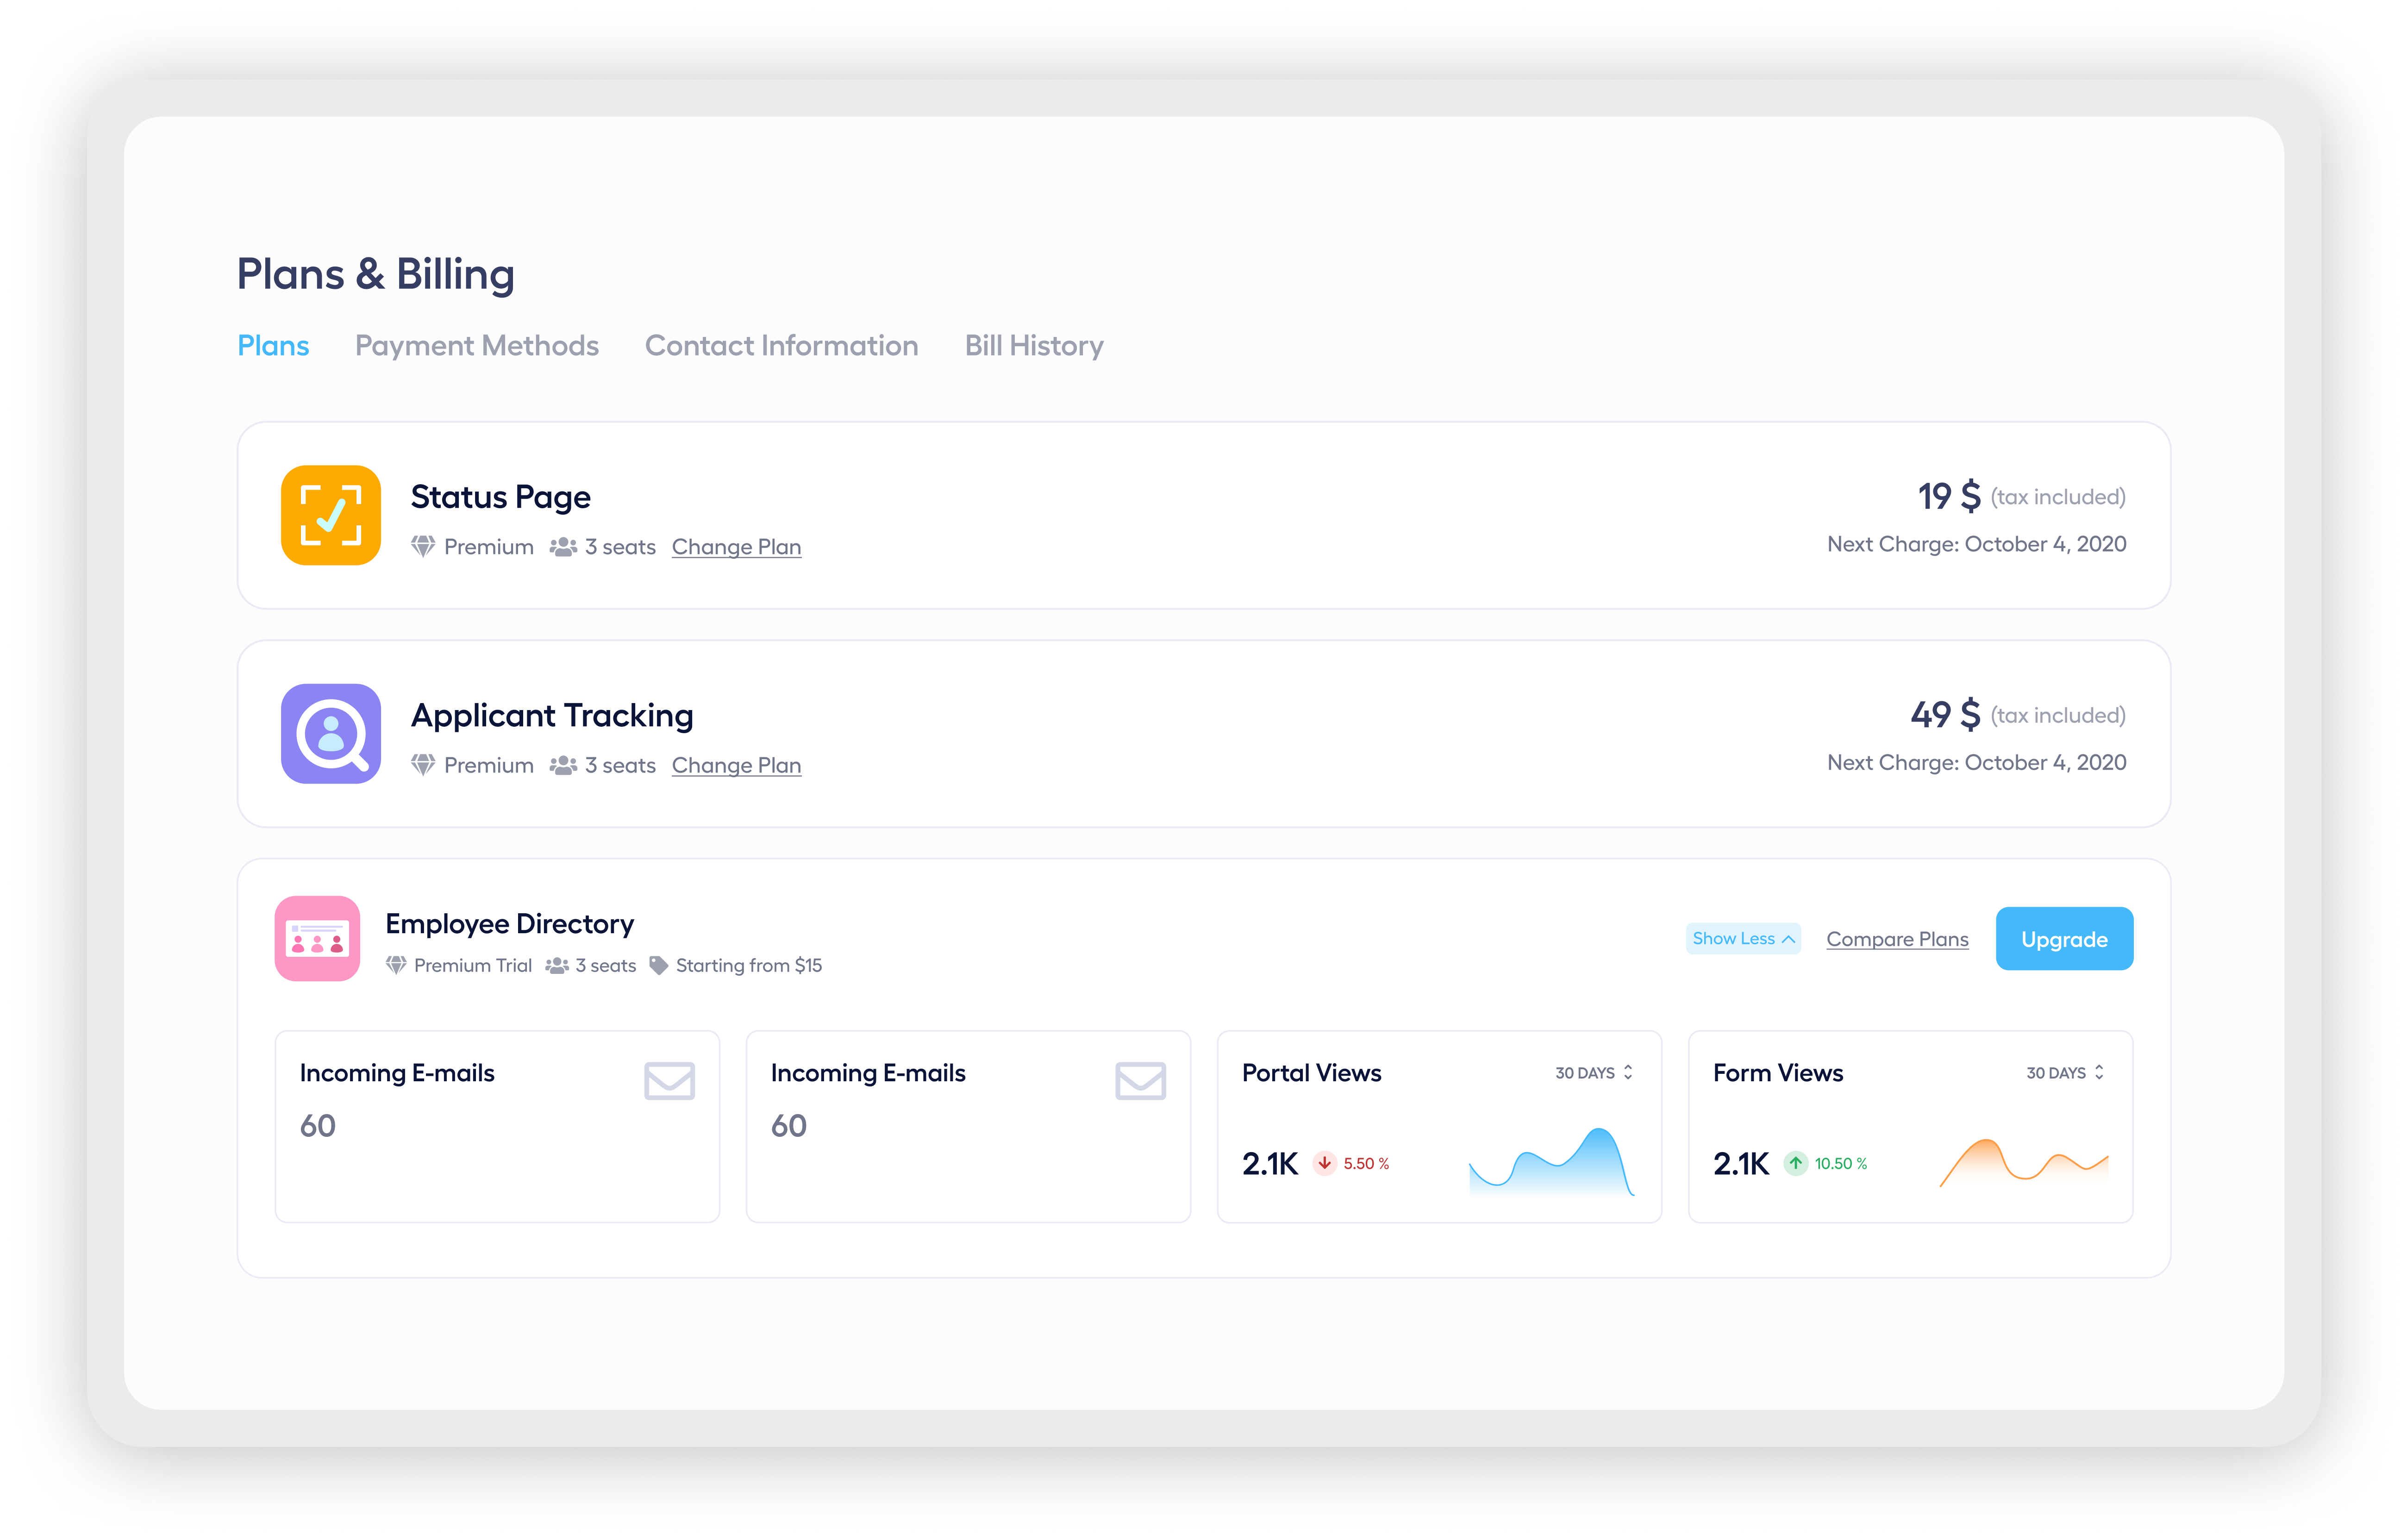Screen dimensions: 2407x1540
Task: Click the diamond icon in Applicant Tracking row
Action: tap(423, 765)
